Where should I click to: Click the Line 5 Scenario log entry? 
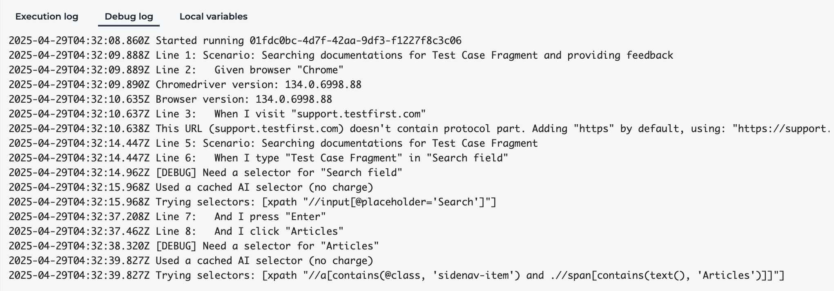tap(273, 143)
